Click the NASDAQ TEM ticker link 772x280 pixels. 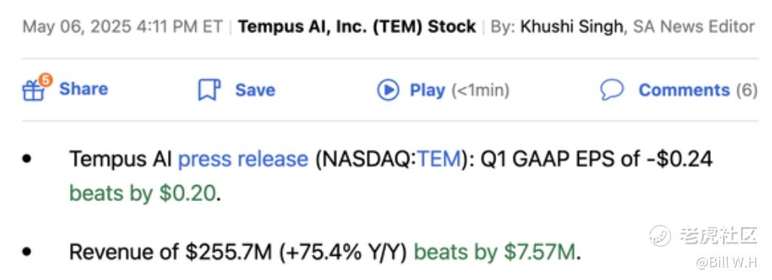pyautogui.click(x=438, y=159)
